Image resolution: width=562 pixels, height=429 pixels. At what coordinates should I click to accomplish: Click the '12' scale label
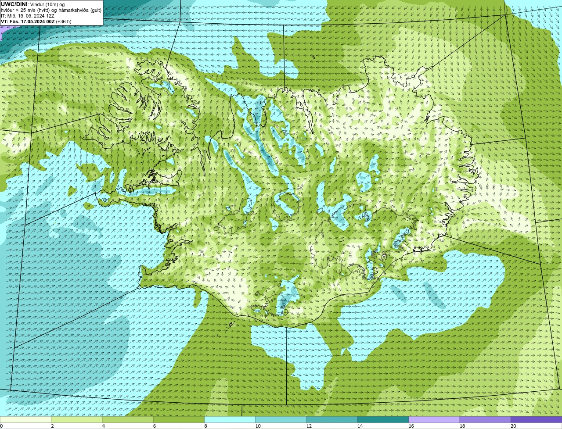(309, 426)
